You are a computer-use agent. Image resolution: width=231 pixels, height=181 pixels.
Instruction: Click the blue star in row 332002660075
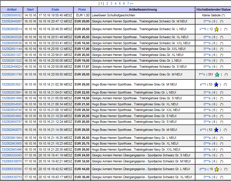tap(216, 130)
